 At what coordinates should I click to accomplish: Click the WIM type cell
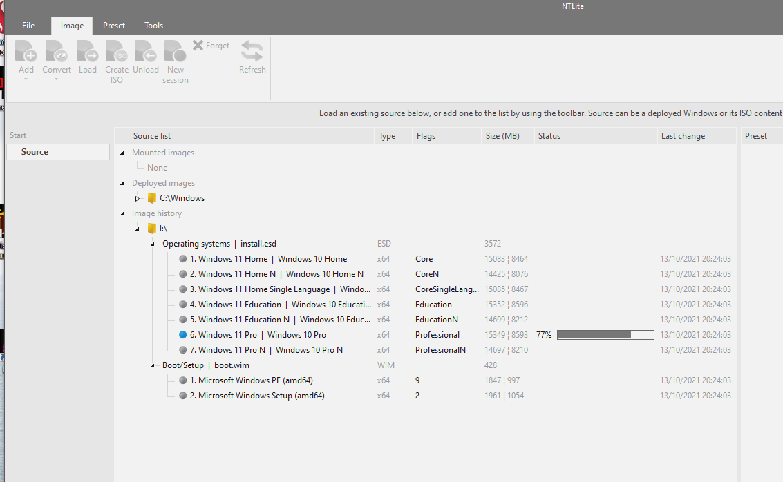pos(386,365)
